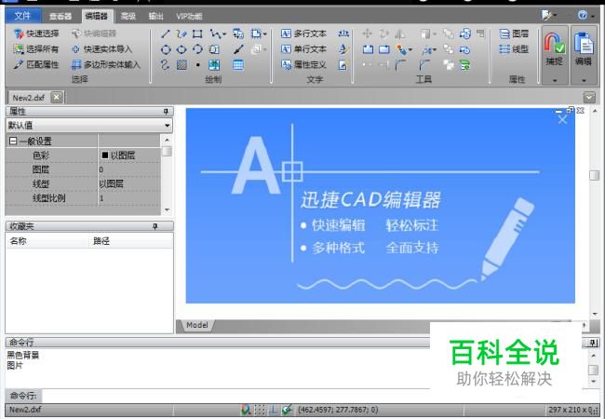Click the 单行文本 single-line text button
605x419 pixels.
tap(304, 49)
